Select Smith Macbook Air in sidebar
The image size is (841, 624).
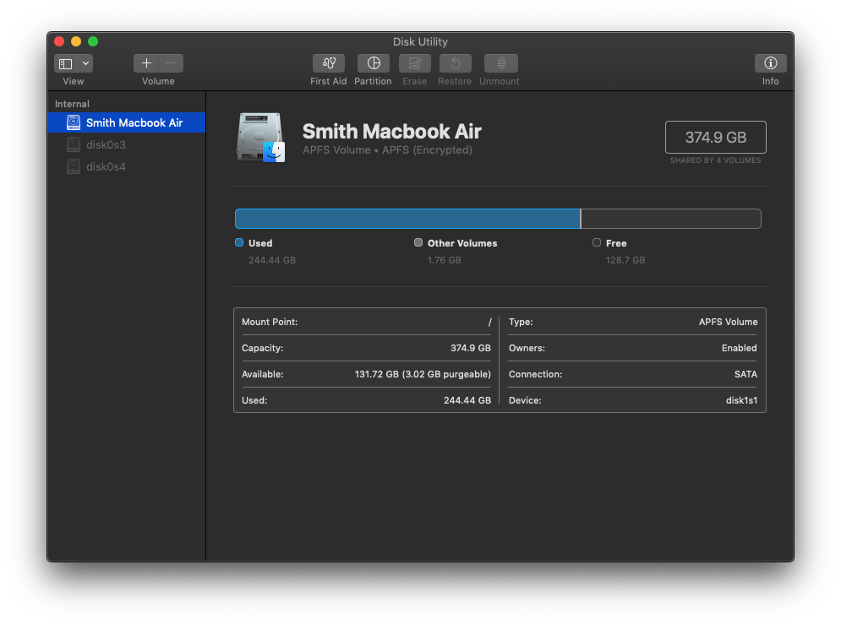[x=134, y=122]
